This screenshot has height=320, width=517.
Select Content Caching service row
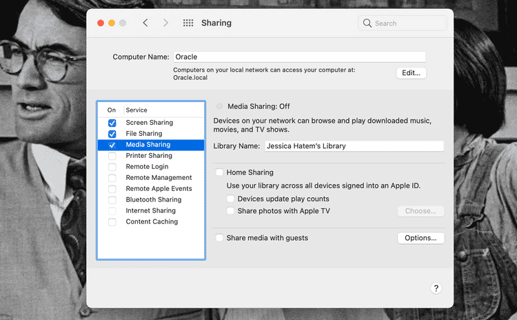152,222
